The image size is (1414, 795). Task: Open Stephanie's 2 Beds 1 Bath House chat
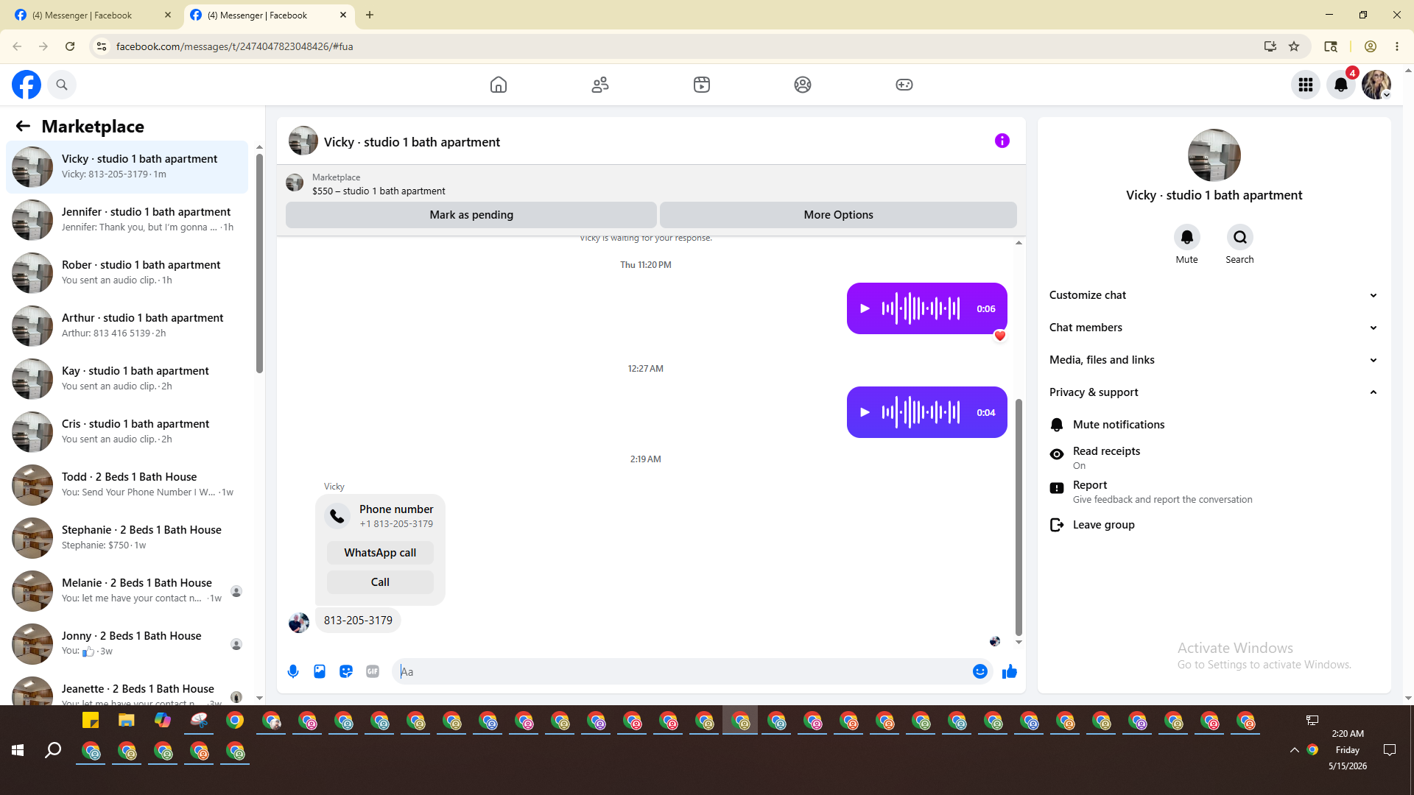tap(127, 538)
